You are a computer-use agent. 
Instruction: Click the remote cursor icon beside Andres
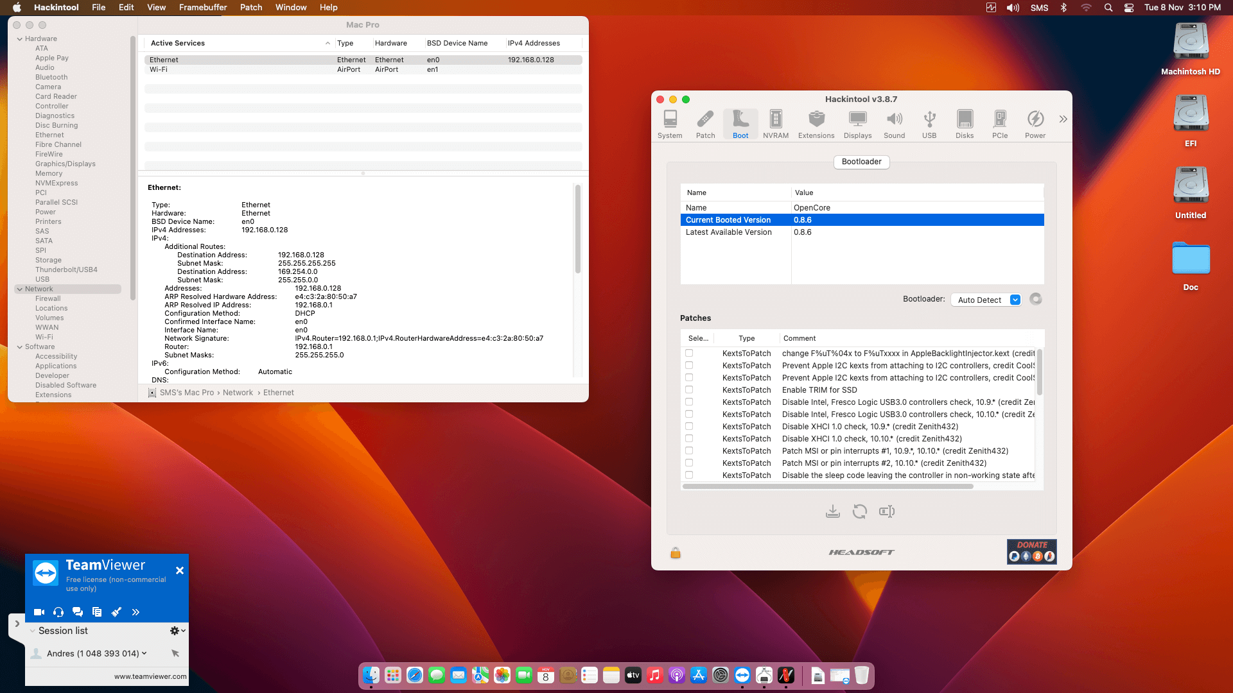coord(175,653)
